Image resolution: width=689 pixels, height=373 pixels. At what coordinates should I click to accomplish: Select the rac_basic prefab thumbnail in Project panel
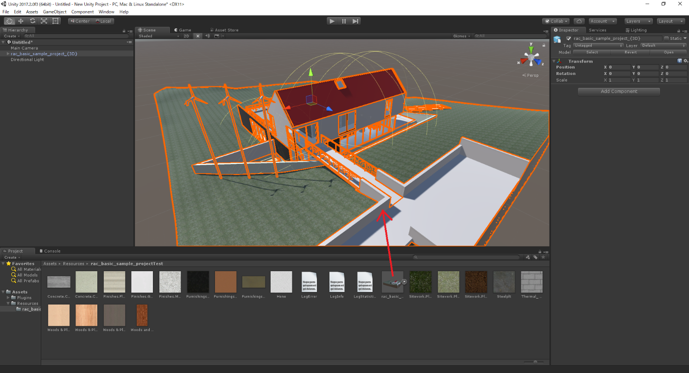(392, 281)
